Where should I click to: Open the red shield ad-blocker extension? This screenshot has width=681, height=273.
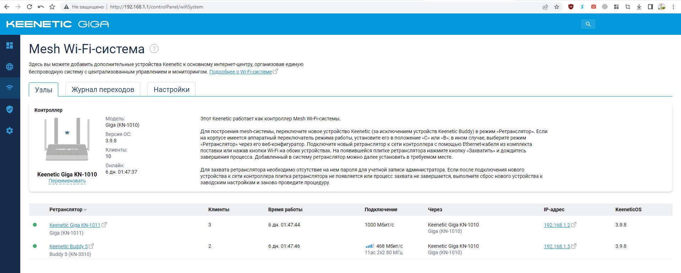click(x=571, y=7)
